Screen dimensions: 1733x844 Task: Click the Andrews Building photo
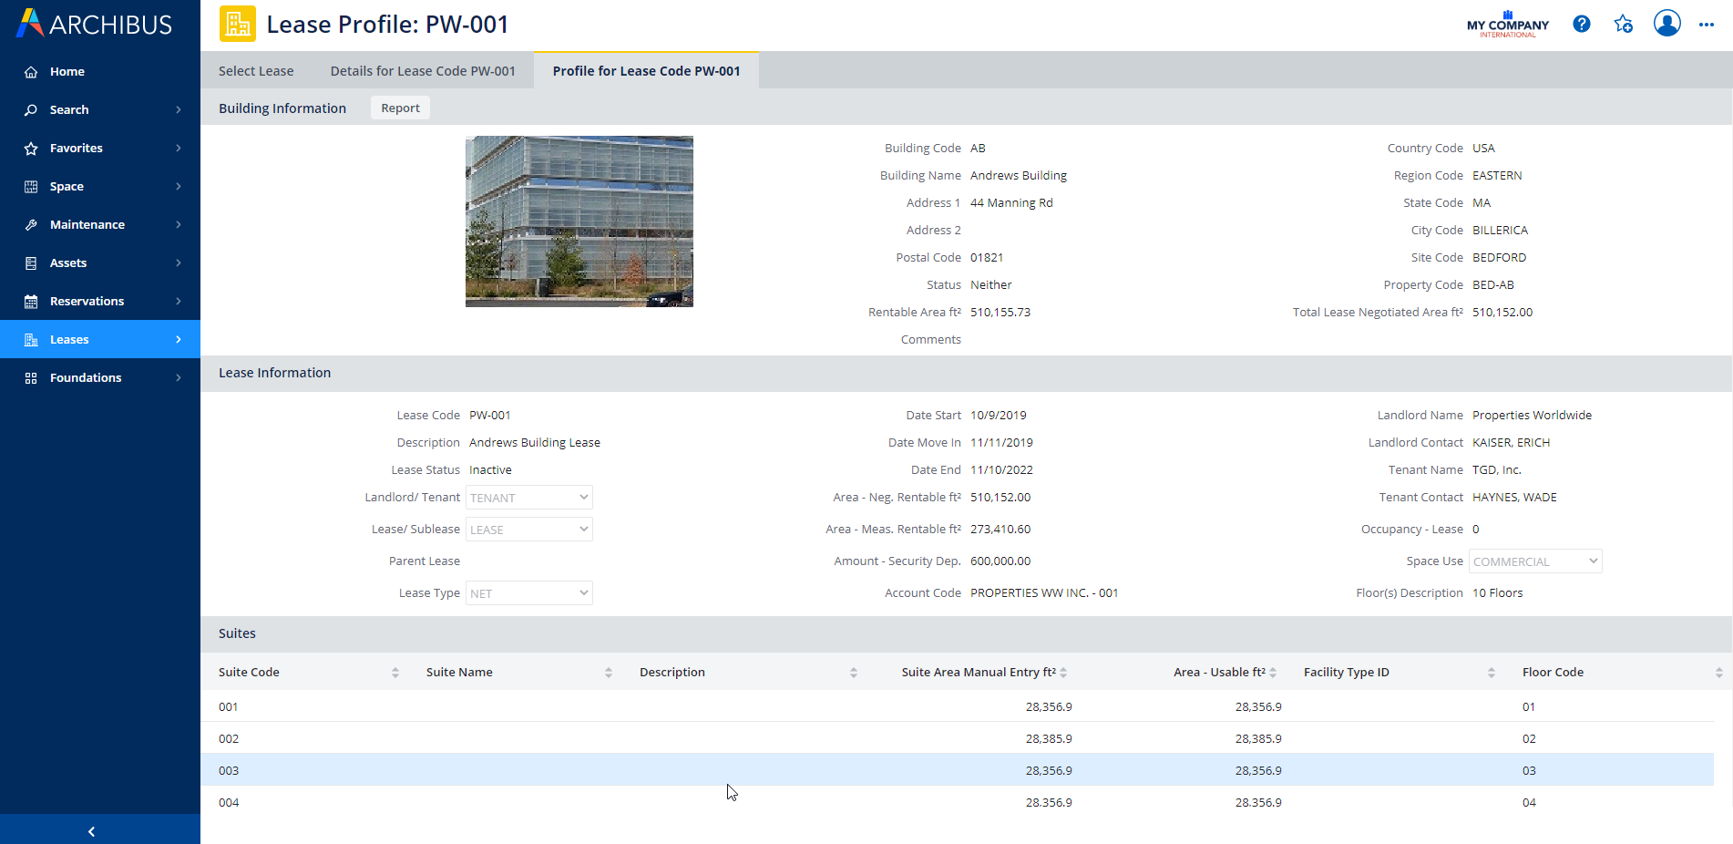click(579, 221)
